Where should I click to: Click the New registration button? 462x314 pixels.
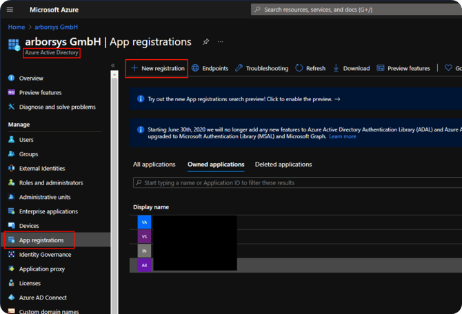157,68
